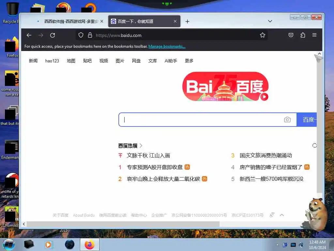Open the Manage bookmarks link
The width and height of the screenshot is (334, 251).
pos(167,46)
